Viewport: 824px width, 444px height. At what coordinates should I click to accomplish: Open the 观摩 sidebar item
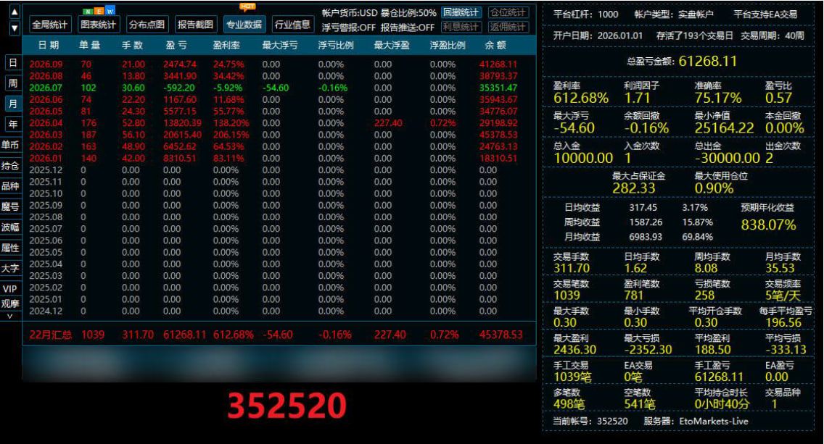point(10,303)
